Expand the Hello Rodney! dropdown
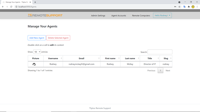The width and height of the screenshot is (200, 112). (162, 15)
